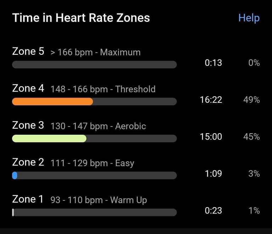Select the Zone 1 label
The width and height of the screenshot is (272, 234).
tap(28, 199)
